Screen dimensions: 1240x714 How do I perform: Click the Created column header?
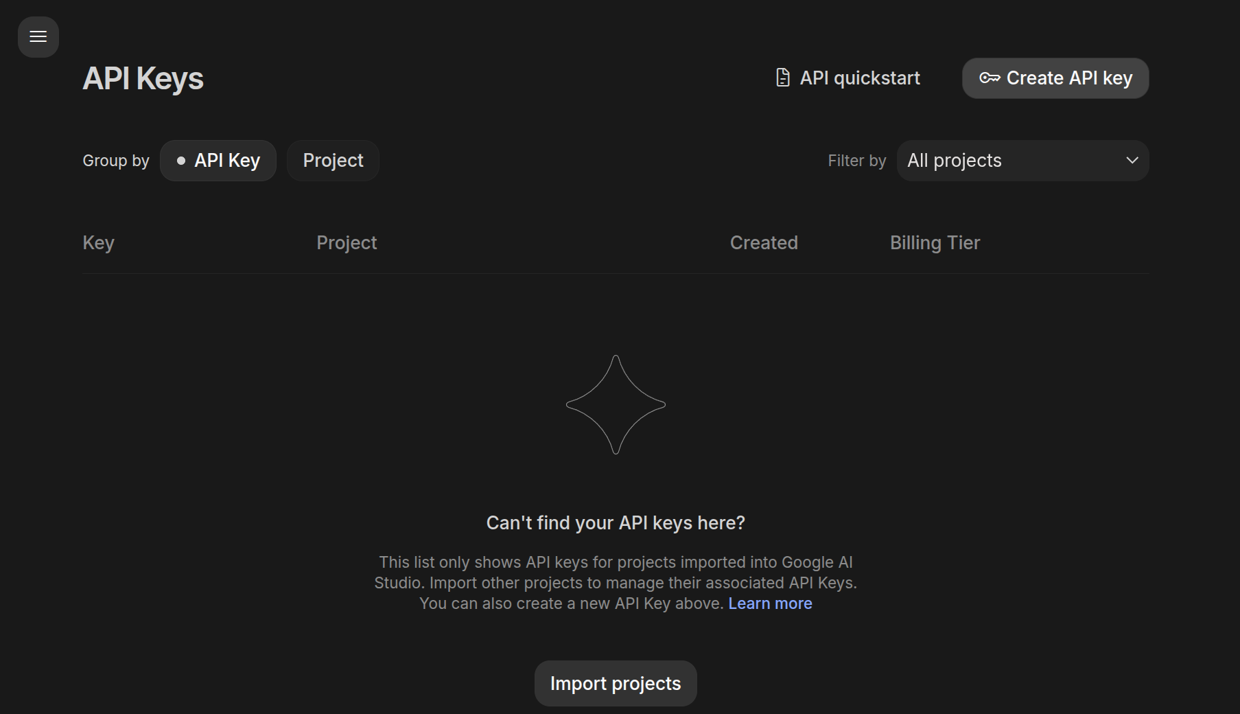click(764, 243)
